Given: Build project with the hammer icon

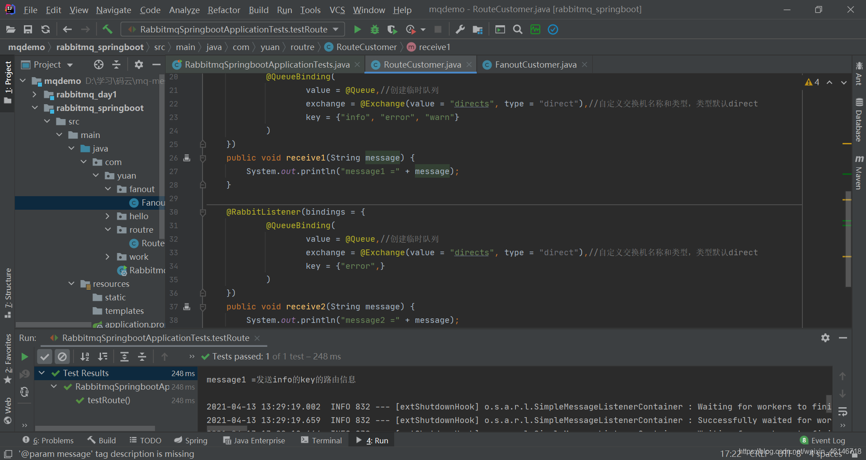Looking at the screenshot, I should [x=107, y=29].
